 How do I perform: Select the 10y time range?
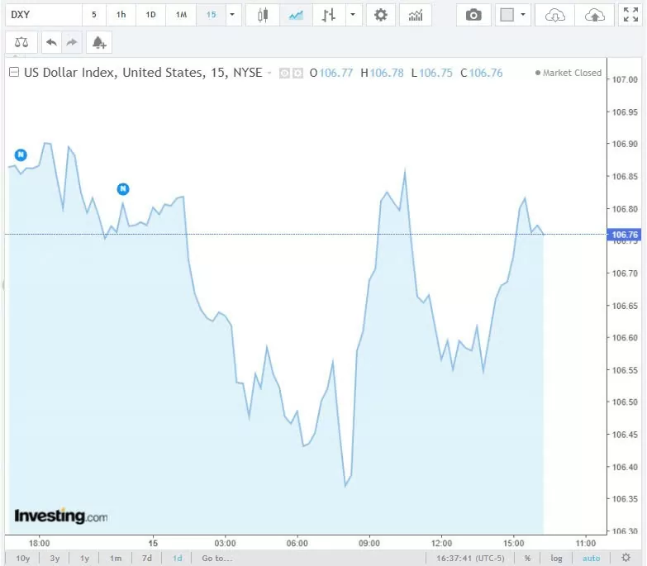[22, 559]
